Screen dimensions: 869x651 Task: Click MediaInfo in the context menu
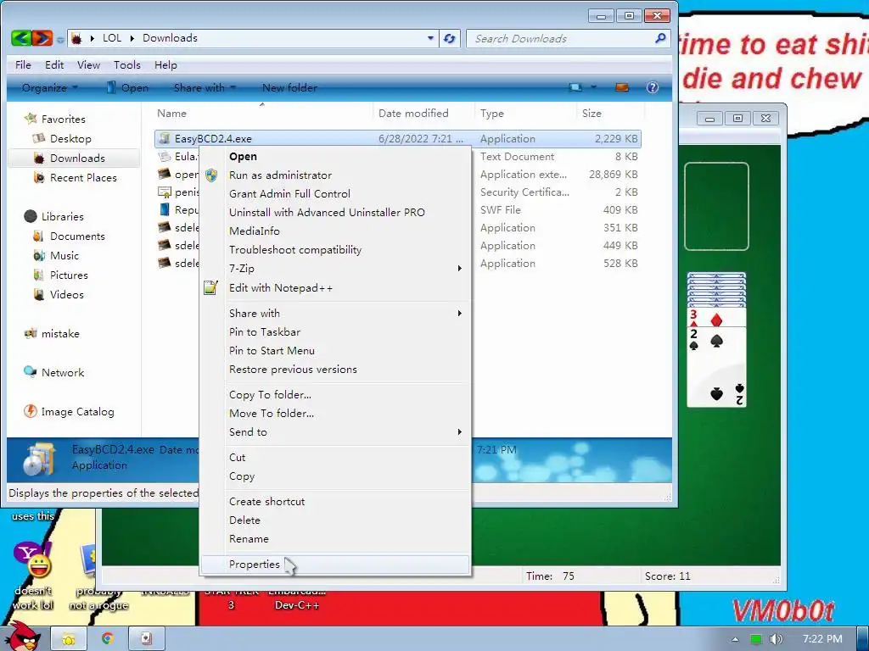(255, 231)
